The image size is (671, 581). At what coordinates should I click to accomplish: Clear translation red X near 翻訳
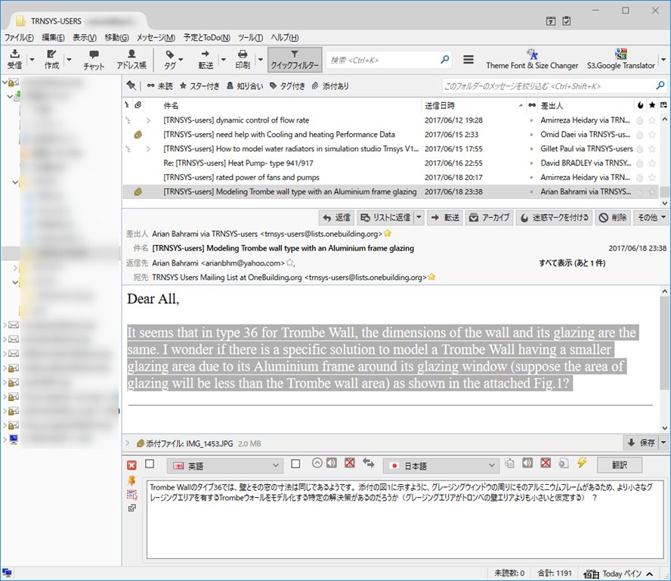click(x=546, y=463)
